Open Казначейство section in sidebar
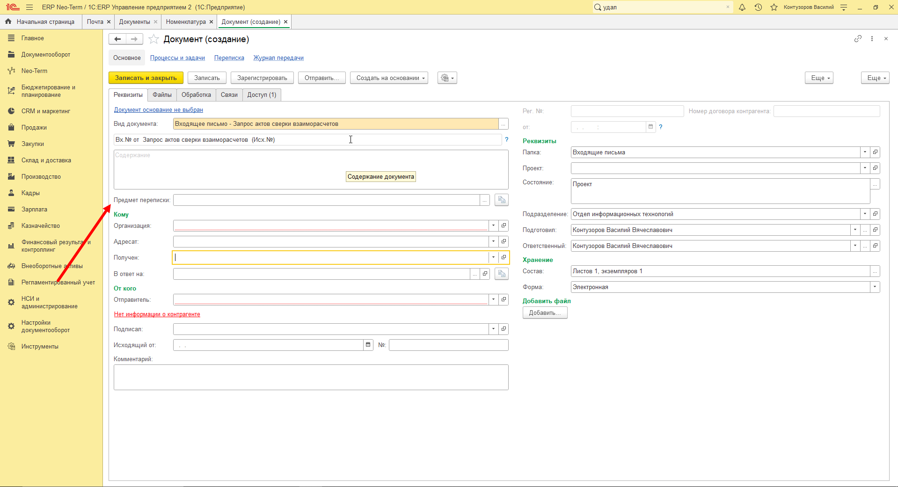Viewport: 898px width, 487px height. [41, 225]
